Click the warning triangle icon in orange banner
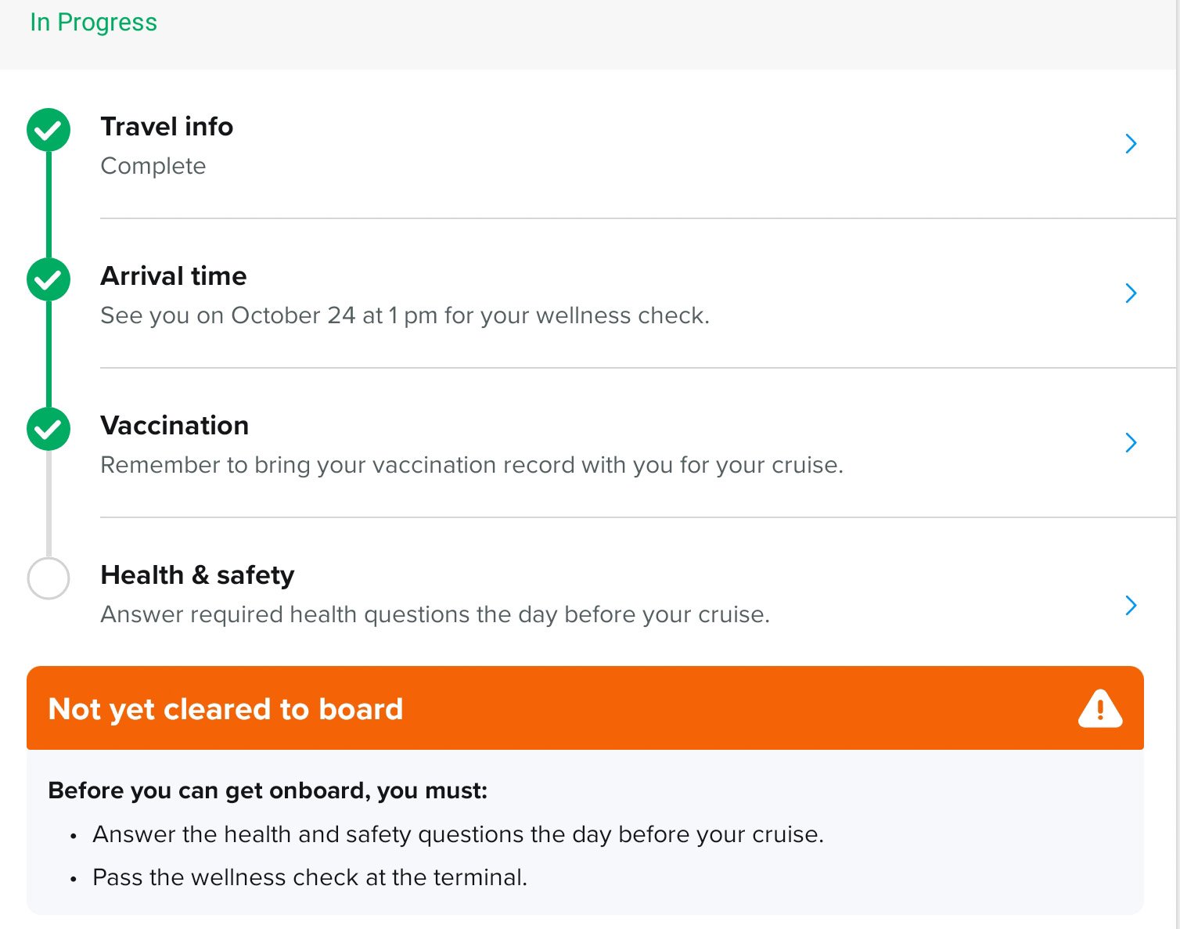This screenshot has width=1180, height=929. [1100, 708]
